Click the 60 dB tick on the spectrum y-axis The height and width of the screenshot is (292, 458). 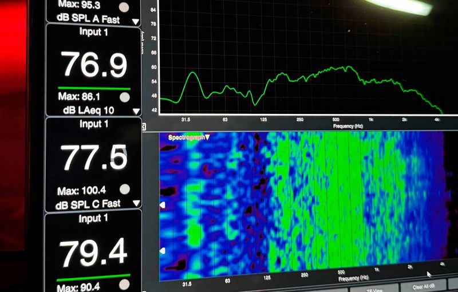154,67
